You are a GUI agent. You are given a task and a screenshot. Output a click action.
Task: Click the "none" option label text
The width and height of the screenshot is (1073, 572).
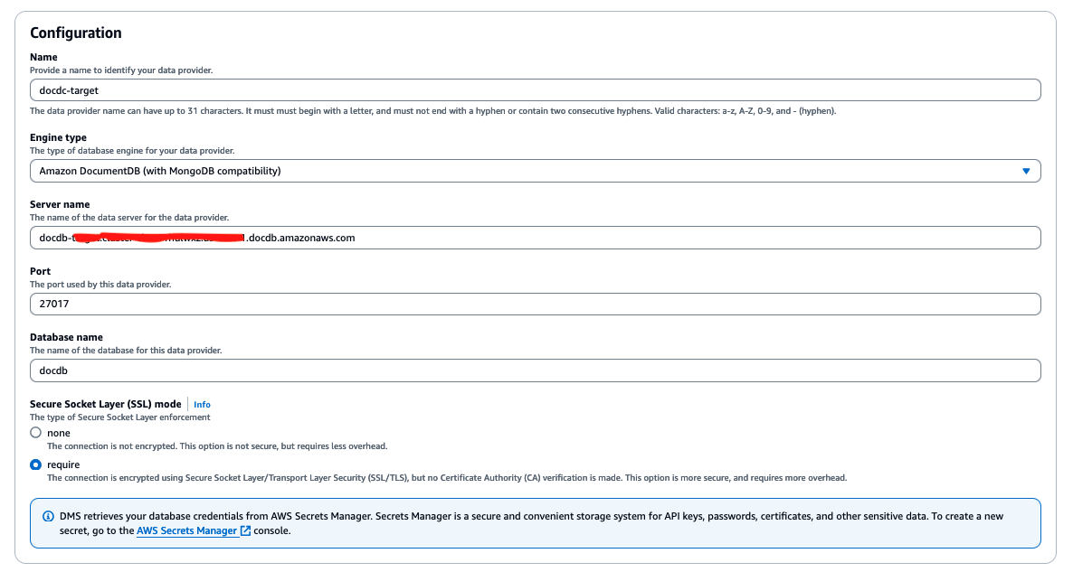[58, 433]
